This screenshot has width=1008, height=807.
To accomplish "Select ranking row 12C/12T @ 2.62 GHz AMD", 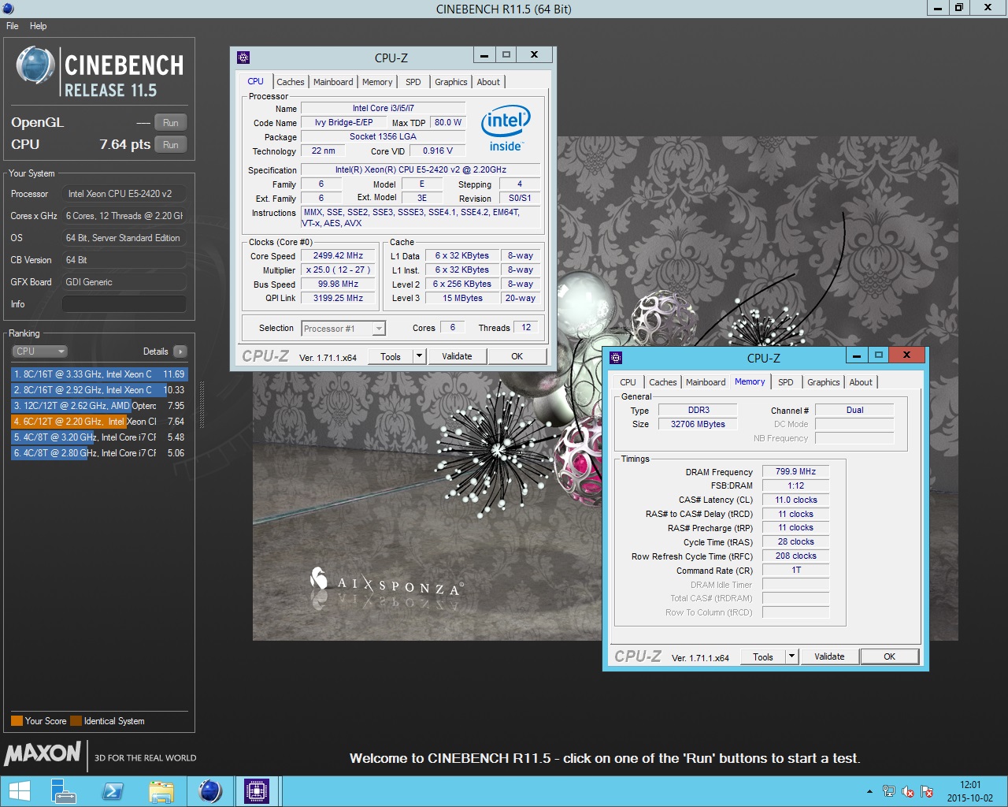I will coord(99,406).
